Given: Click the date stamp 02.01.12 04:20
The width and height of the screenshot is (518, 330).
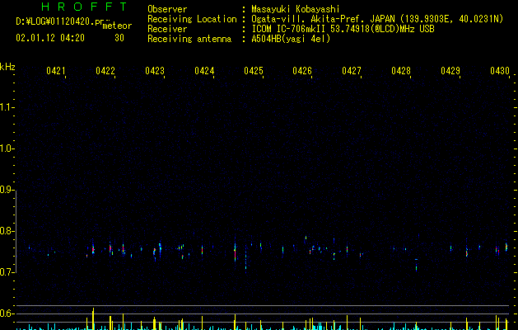Looking at the screenshot, I should pos(50,38).
